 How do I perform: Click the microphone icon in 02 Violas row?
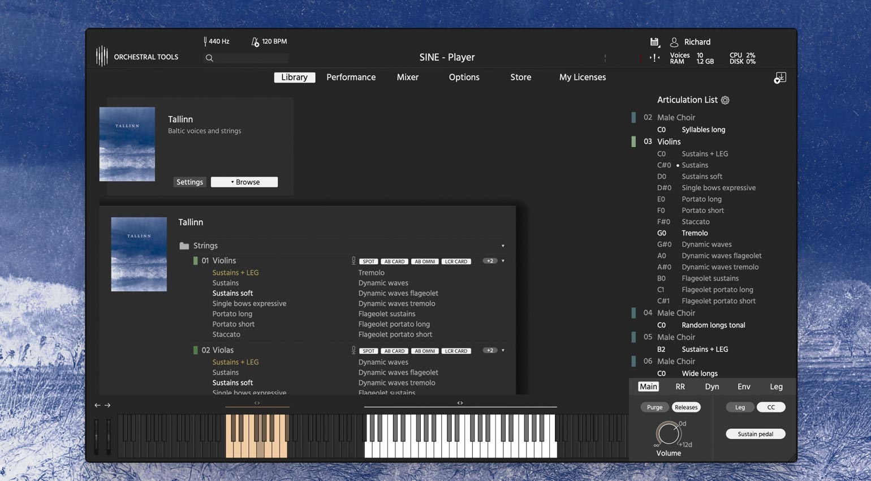click(x=353, y=350)
